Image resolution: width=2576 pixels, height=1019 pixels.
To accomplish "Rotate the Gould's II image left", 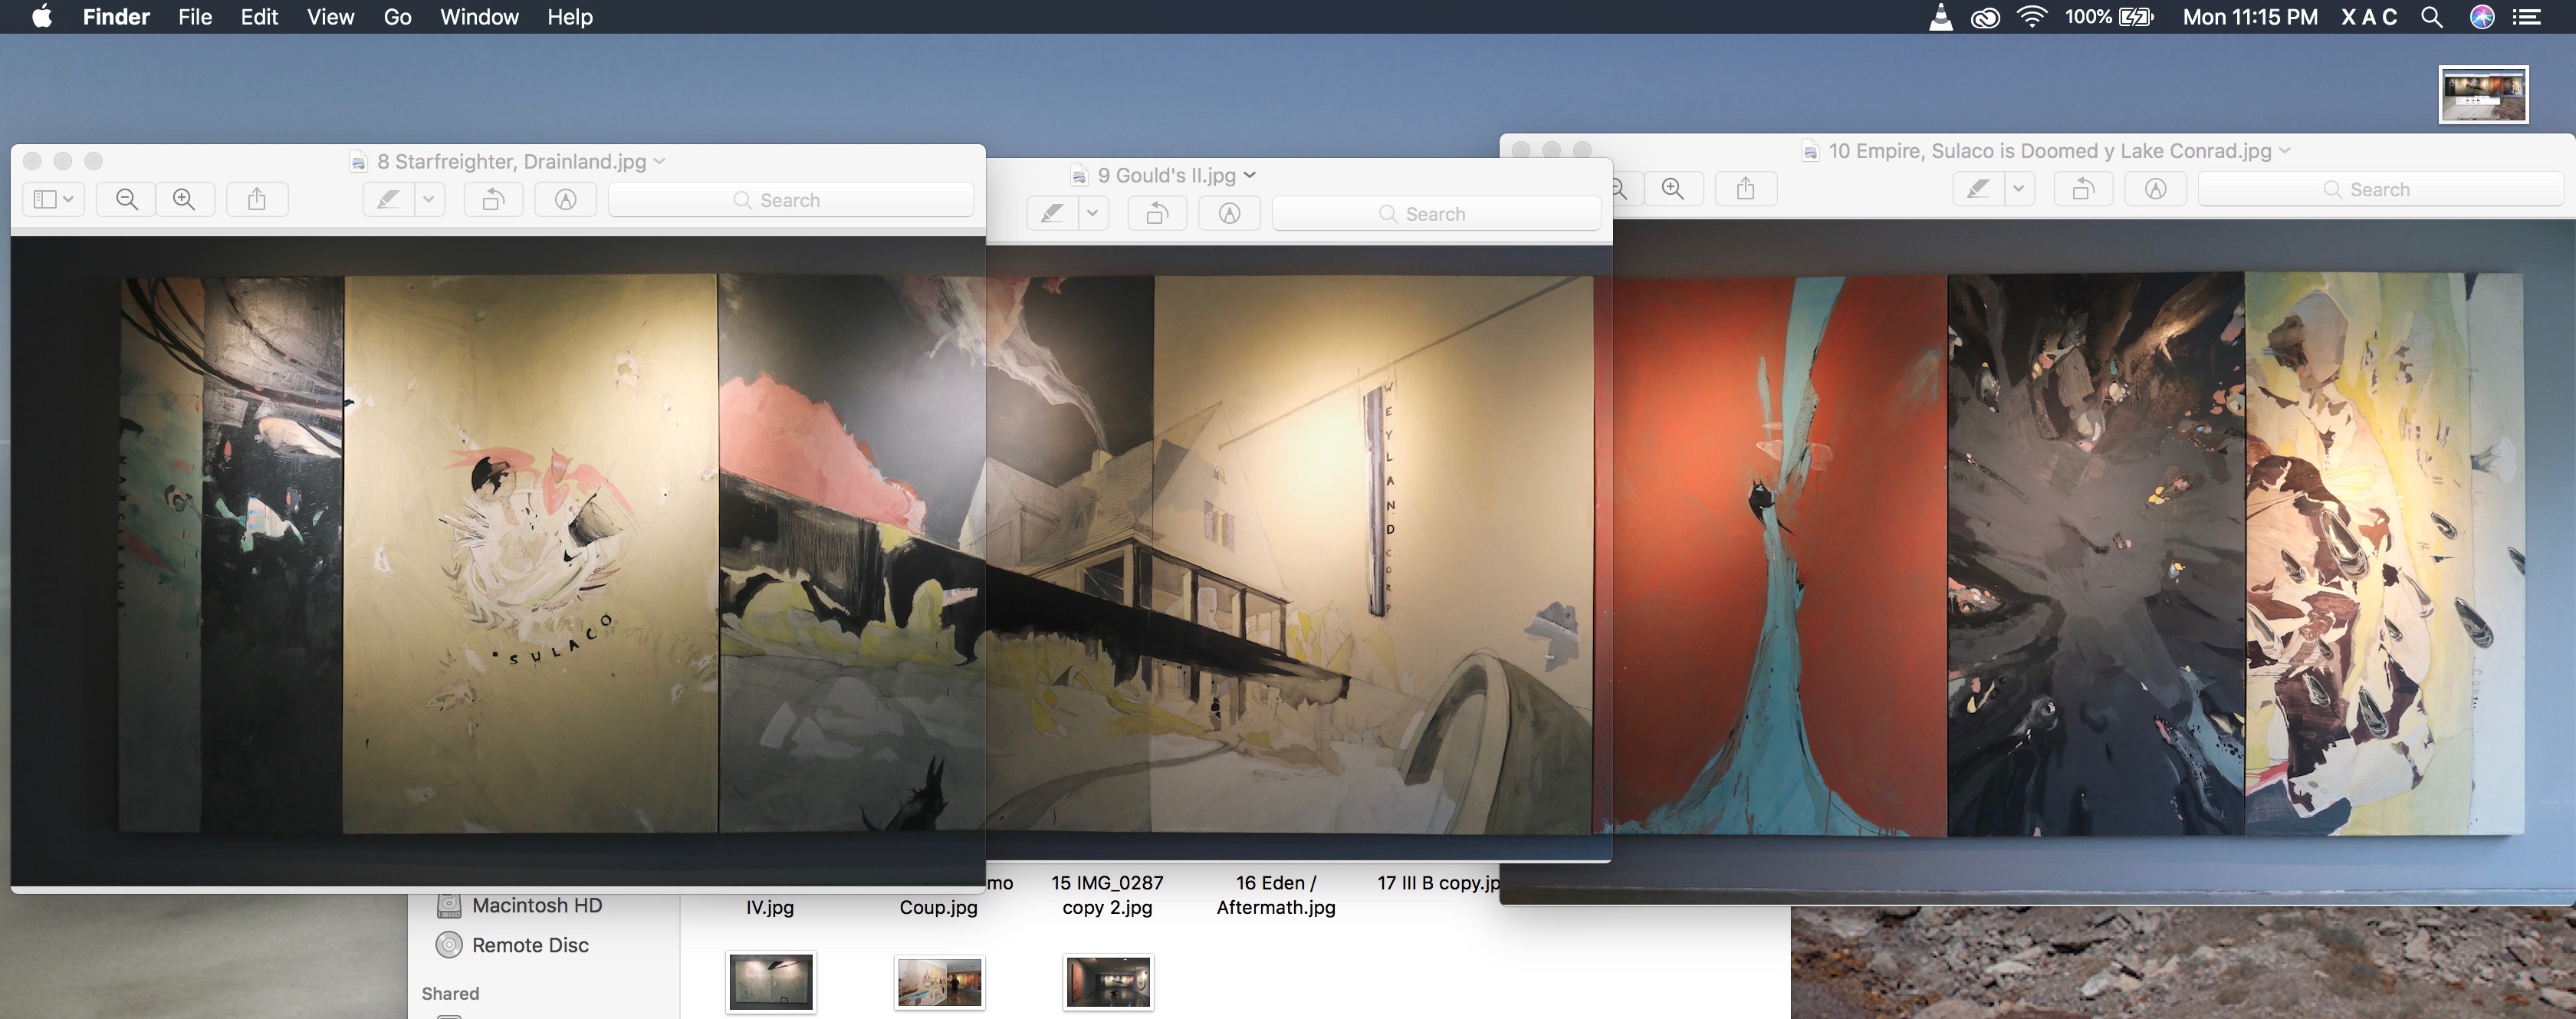I will (1157, 213).
